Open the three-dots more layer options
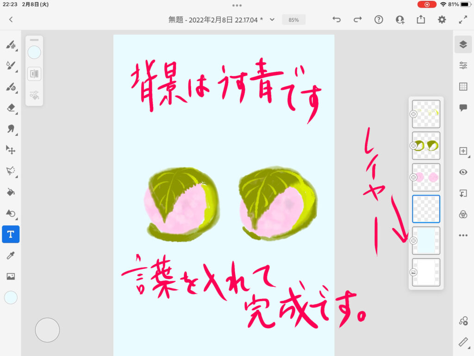Viewport: 474px width, 356px height. (463, 235)
